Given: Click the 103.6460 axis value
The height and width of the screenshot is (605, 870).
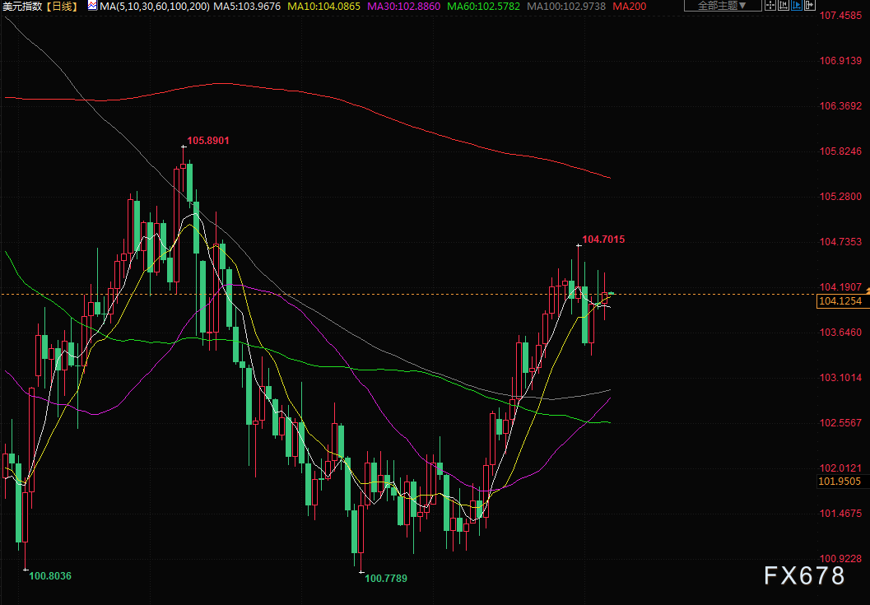Looking at the screenshot, I should tap(840, 333).
